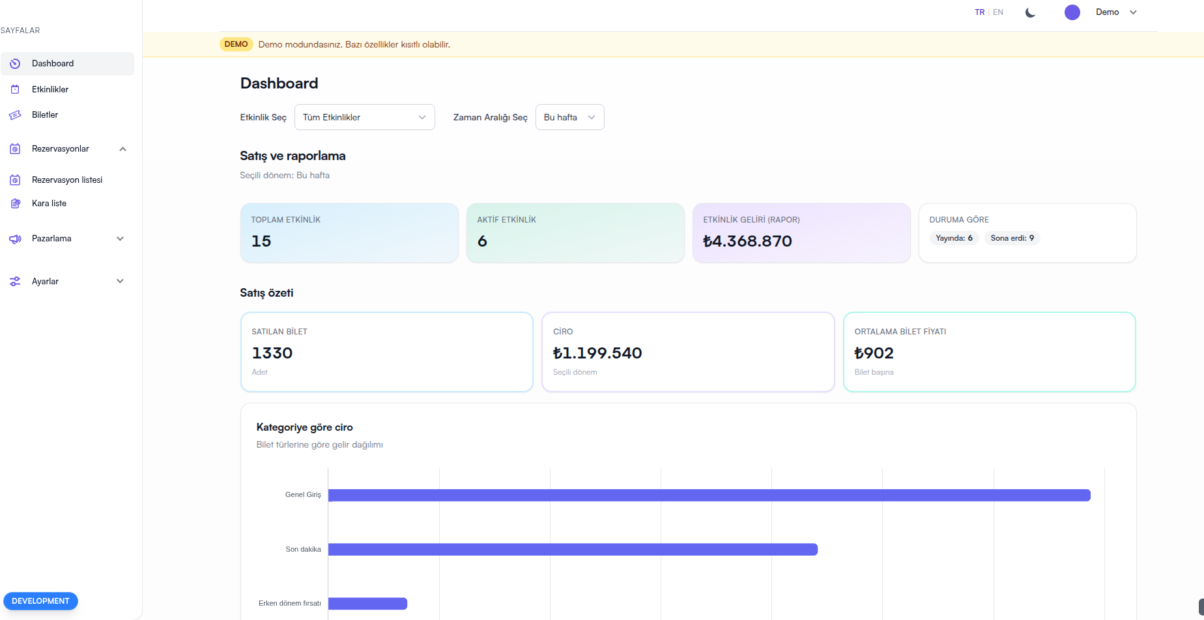Go to Etkinlikler page
This screenshot has width=1204, height=620.
pyautogui.click(x=50, y=89)
